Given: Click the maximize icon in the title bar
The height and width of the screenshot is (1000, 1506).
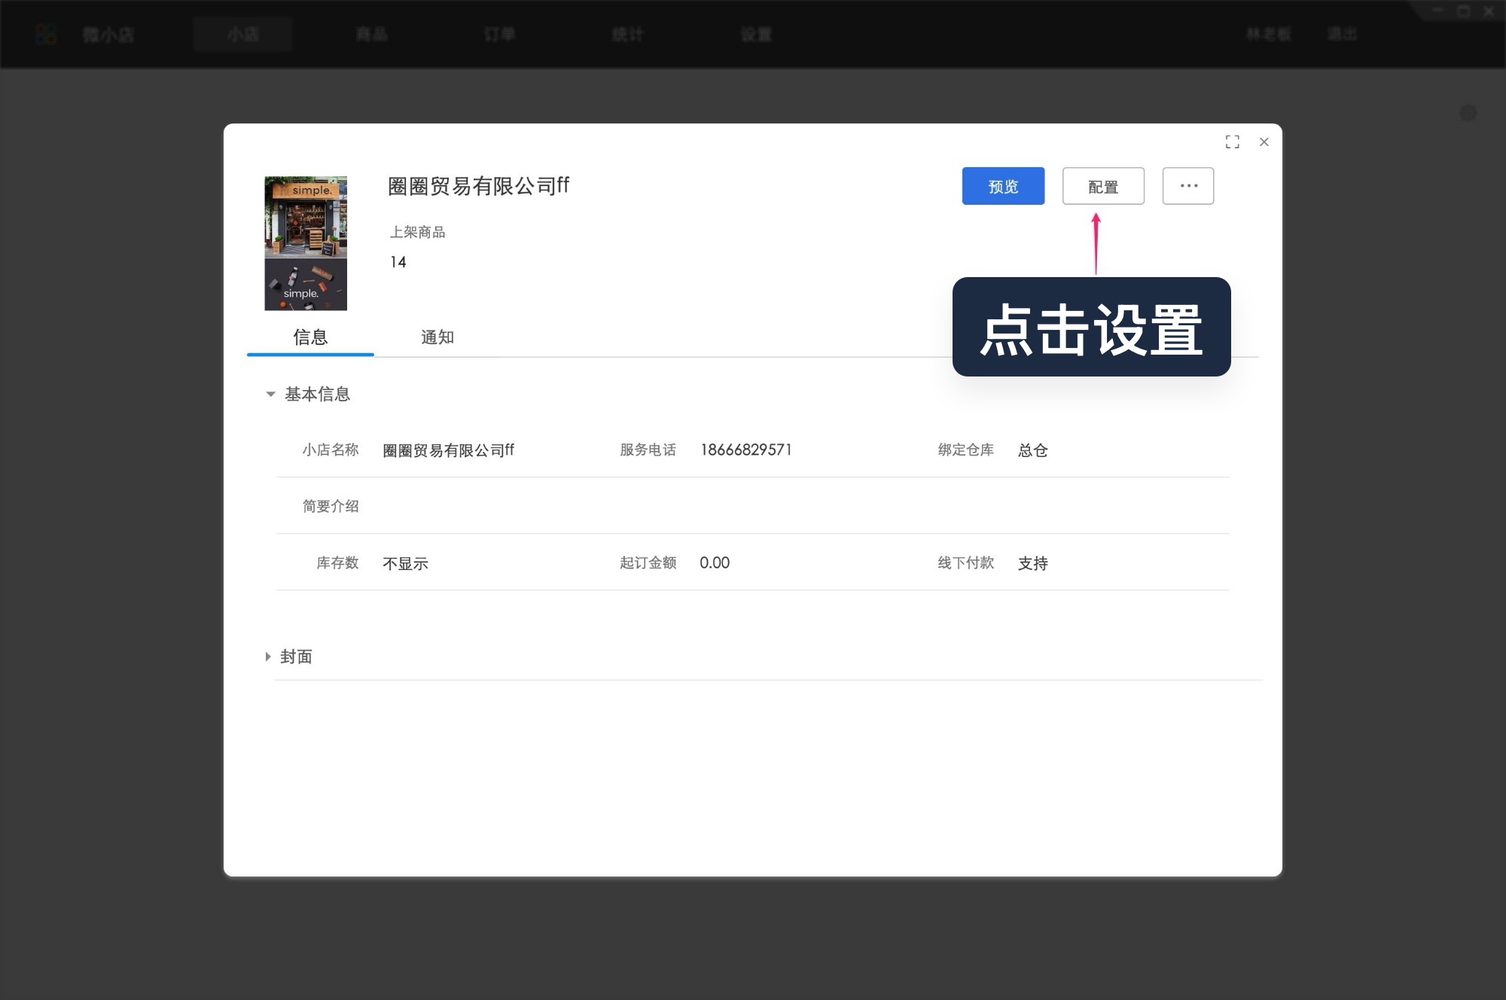Looking at the screenshot, I should click(1464, 11).
